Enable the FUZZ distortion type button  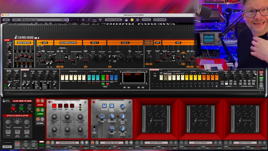[60, 106]
